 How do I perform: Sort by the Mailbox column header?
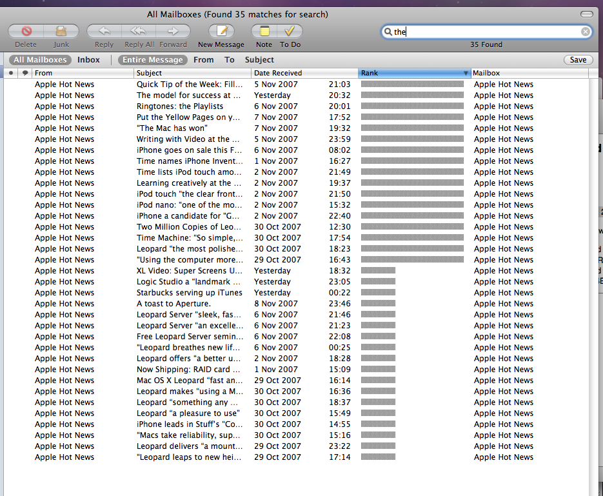point(529,73)
